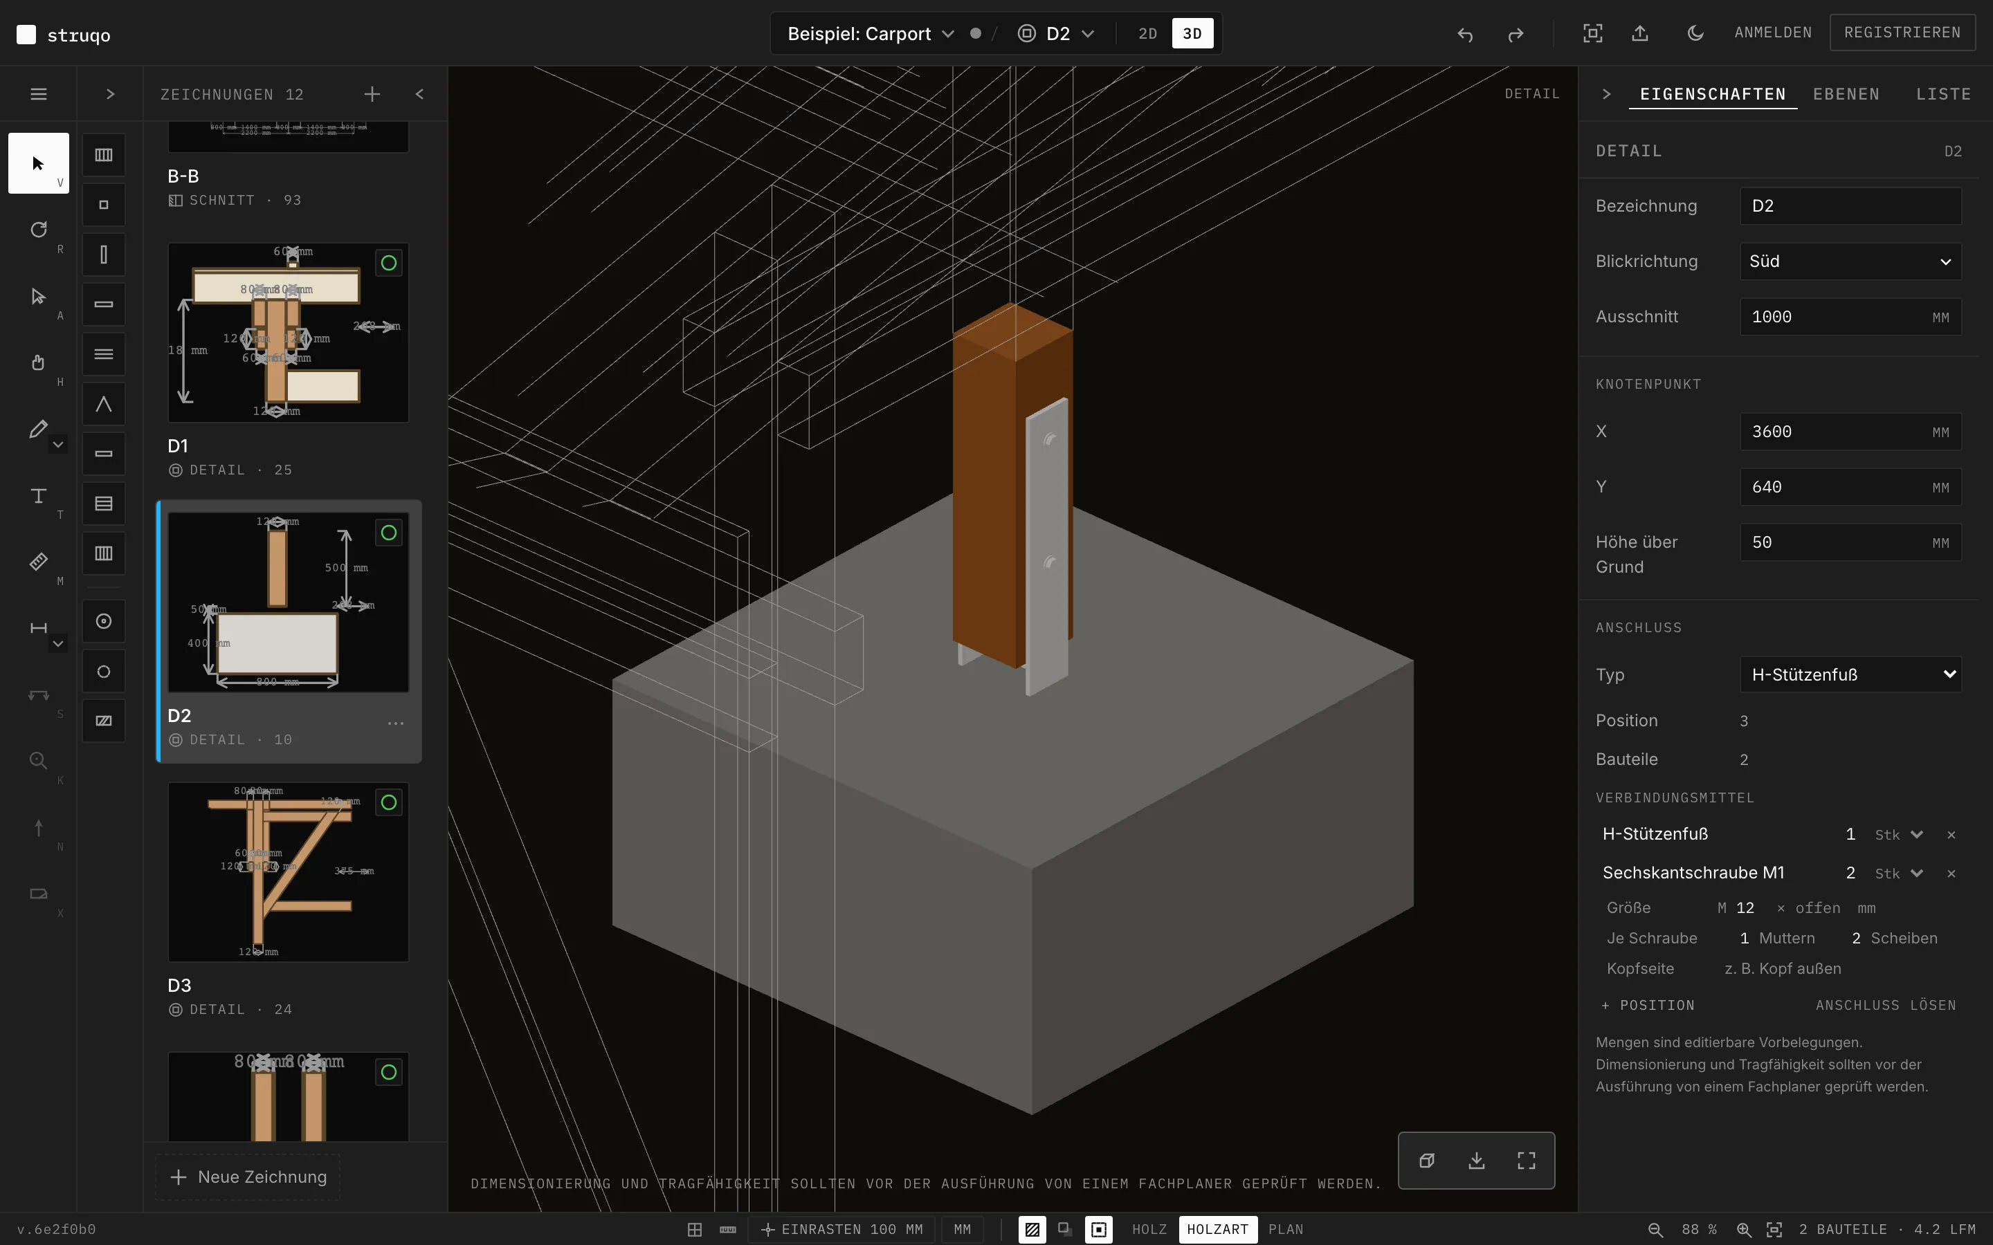This screenshot has height=1245, width=1993.
Task: Add a new drawing with plus icon
Action: pos(372,94)
